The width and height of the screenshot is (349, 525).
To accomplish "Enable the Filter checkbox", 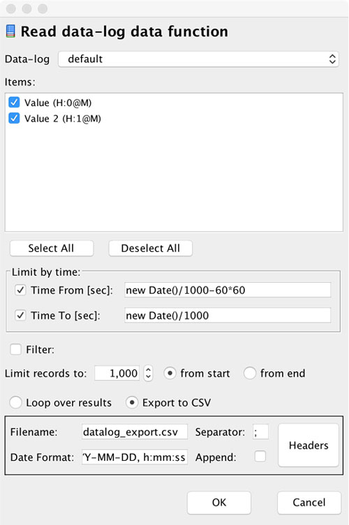I will (15, 350).
